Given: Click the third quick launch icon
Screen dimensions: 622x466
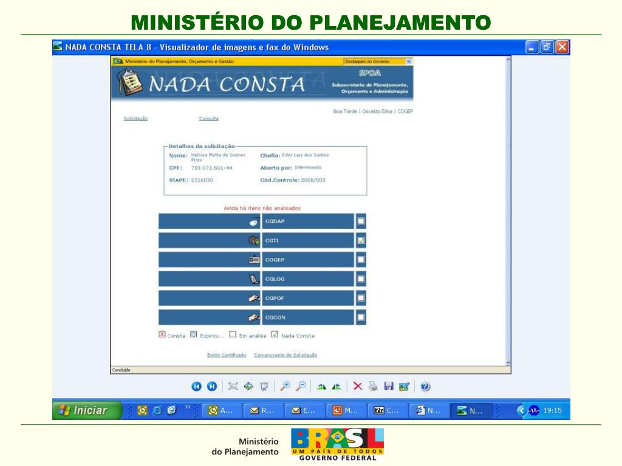Looking at the screenshot, I should coord(171,410).
